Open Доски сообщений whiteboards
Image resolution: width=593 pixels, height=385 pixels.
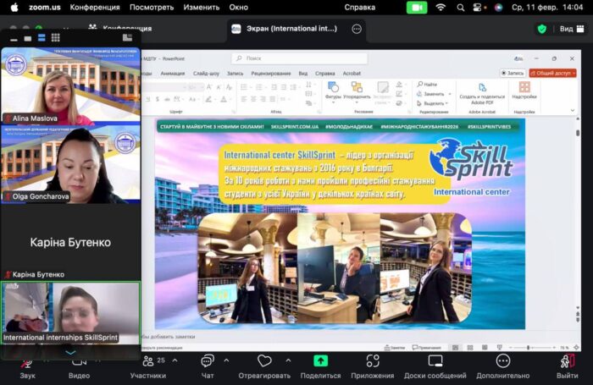[435, 361]
